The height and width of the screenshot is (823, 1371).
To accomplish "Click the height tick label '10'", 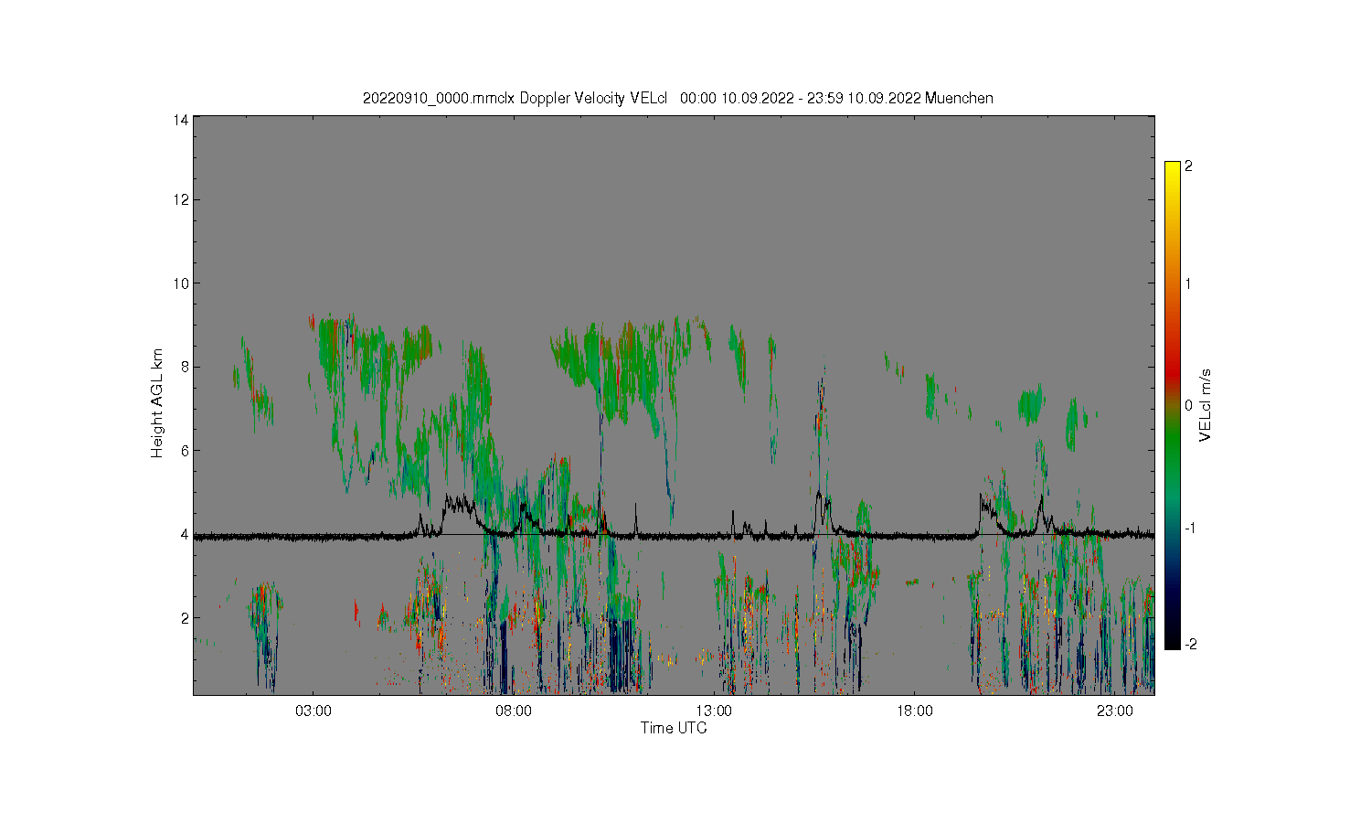I will coord(181,283).
